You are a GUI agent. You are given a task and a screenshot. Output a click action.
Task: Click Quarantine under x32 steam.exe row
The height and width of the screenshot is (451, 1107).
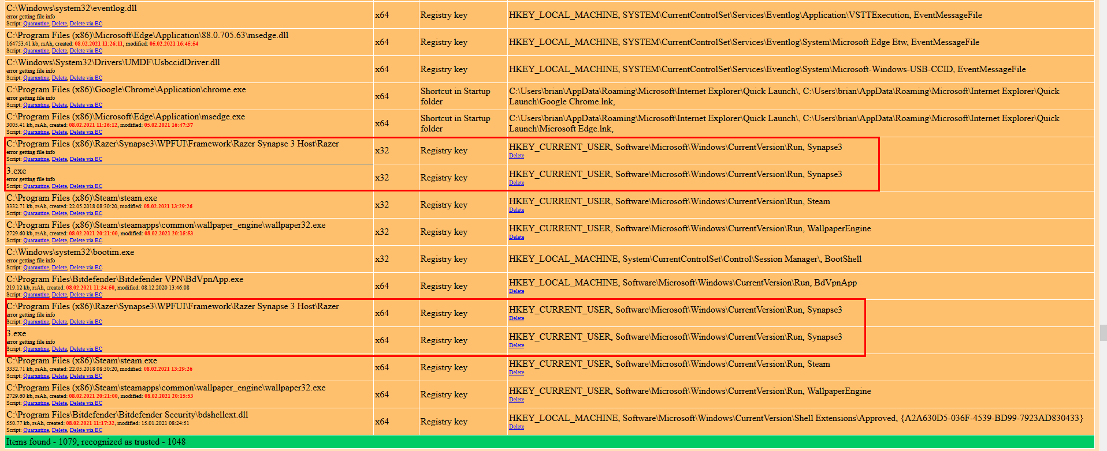[x=36, y=213]
